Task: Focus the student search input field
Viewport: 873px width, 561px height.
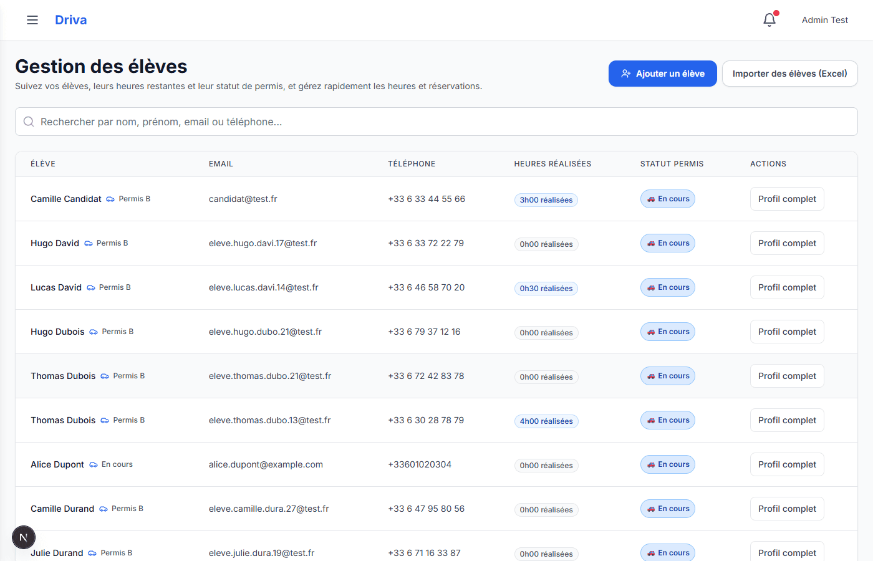Action: tap(436, 122)
